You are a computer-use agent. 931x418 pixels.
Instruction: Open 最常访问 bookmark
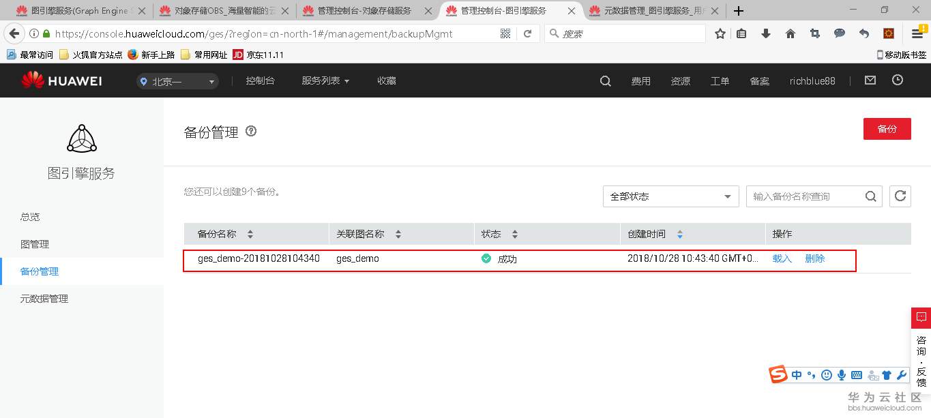pos(30,55)
